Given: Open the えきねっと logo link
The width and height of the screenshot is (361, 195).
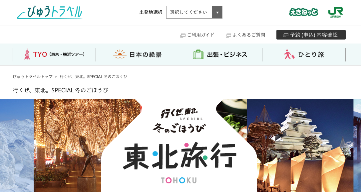Looking at the screenshot, I should [303, 12].
